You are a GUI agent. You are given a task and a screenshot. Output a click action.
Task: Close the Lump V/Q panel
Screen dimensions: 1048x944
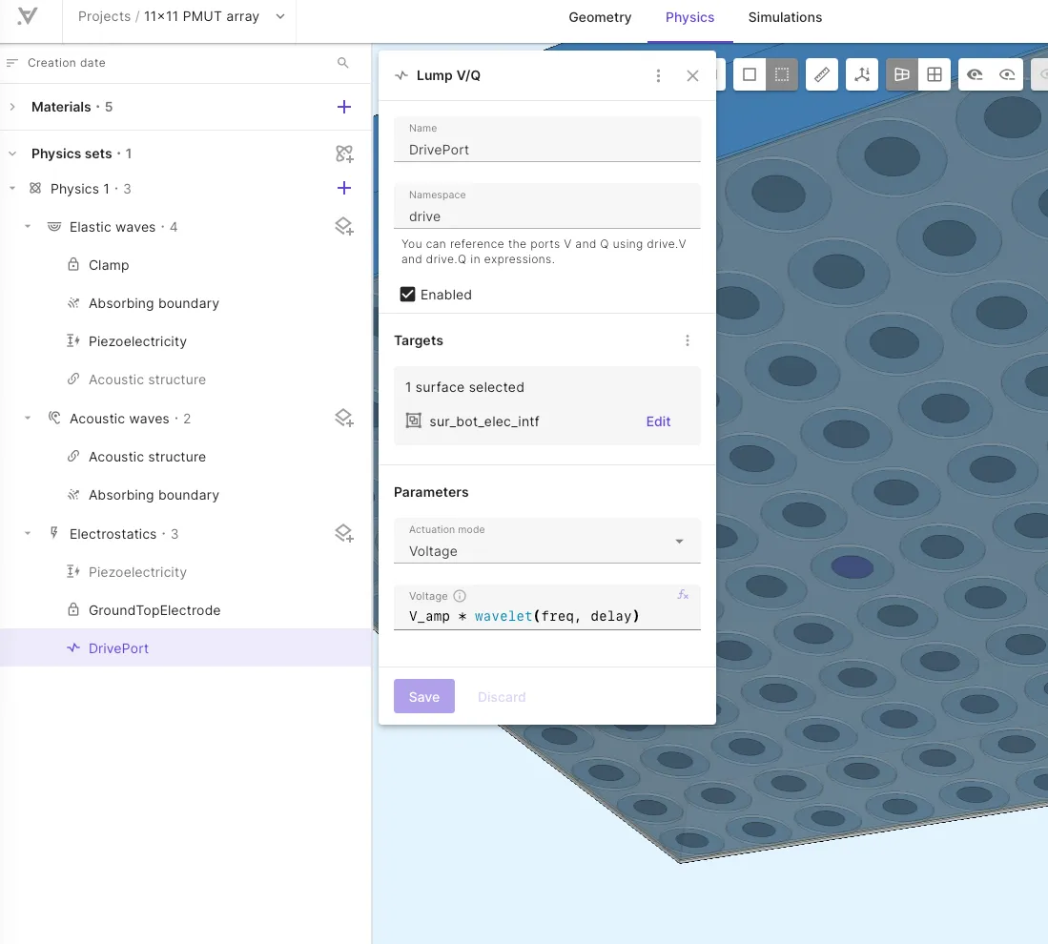692,75
